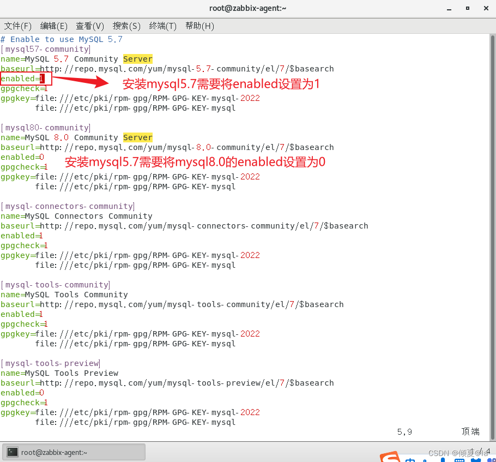Minimize the terminal window
Image resolution: width=496 pixels, height=462 pixels.
(449, 9)
